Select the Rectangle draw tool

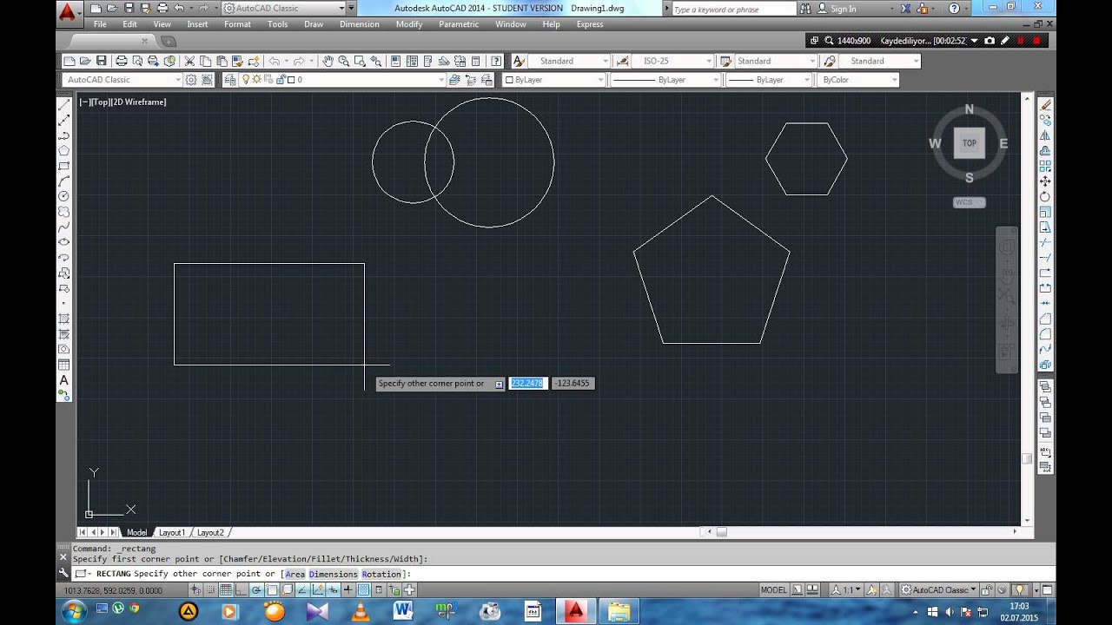tap(63, 166)
